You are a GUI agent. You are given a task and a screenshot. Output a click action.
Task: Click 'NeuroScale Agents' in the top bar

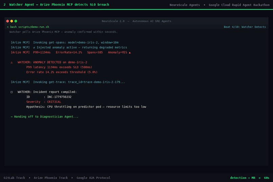pyautogui.click(x=185, y=5)
